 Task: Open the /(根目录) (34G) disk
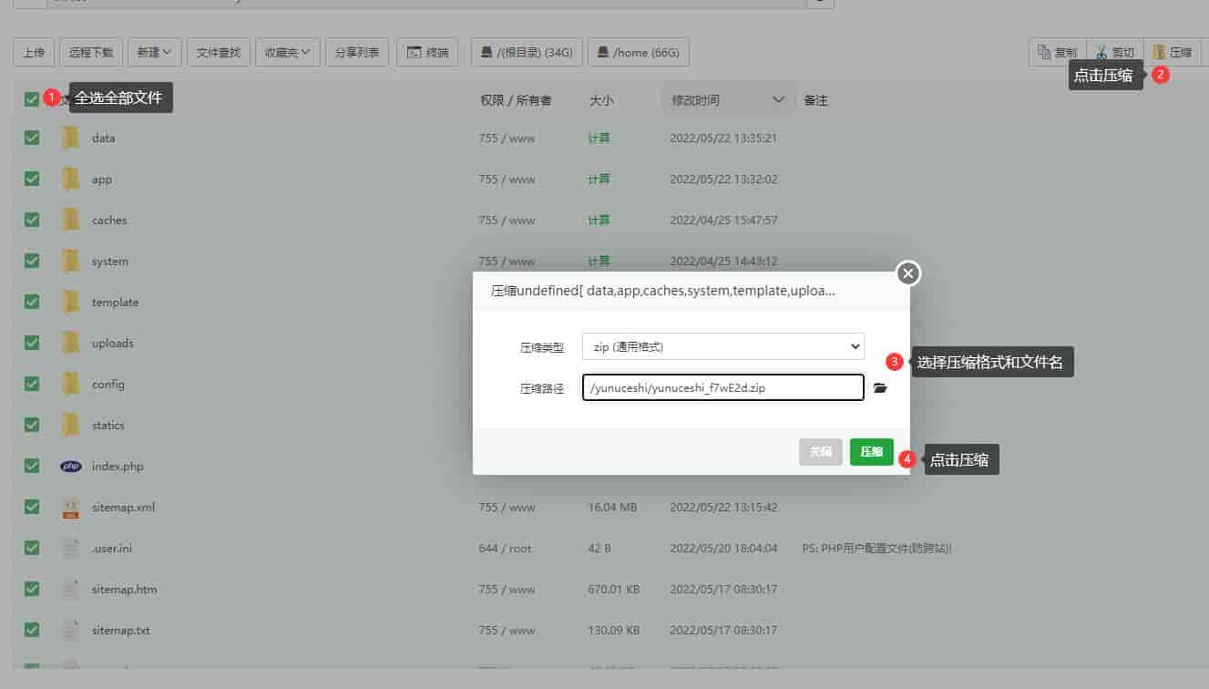527,52
